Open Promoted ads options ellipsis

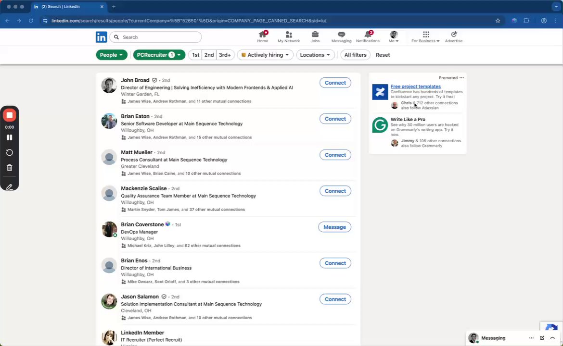(x=461, y=78)
